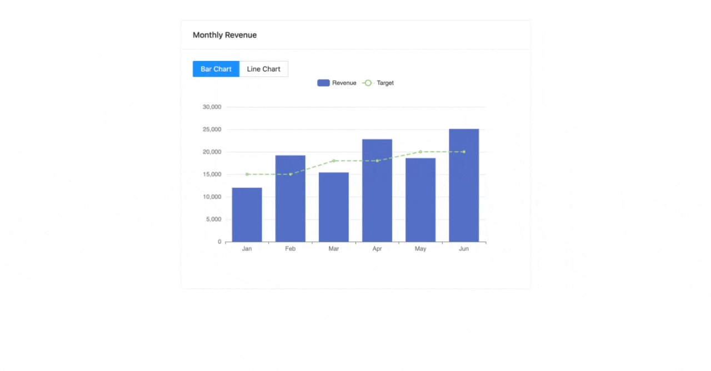Select the Apr revenue bar
711x371 pixels.
(377, 191)
